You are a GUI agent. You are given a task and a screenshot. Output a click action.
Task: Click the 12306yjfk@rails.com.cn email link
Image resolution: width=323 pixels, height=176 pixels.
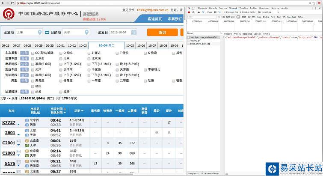click(x=152, y=10)
